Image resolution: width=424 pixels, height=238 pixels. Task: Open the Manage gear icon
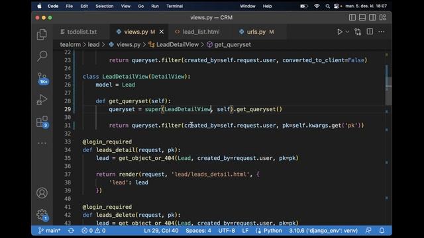point(42,215)
